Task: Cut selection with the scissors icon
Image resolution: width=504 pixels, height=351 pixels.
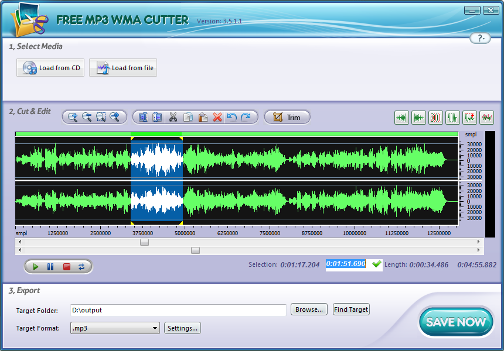Action: coord(173,117)
